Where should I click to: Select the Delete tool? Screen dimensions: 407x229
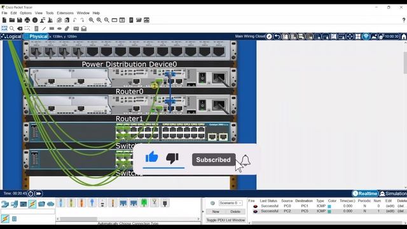pos(20,29)
